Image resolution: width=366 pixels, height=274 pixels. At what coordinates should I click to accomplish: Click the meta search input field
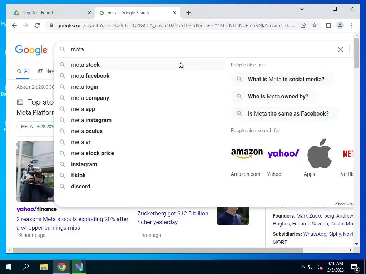pyautogui.click(x=201, y=49)
